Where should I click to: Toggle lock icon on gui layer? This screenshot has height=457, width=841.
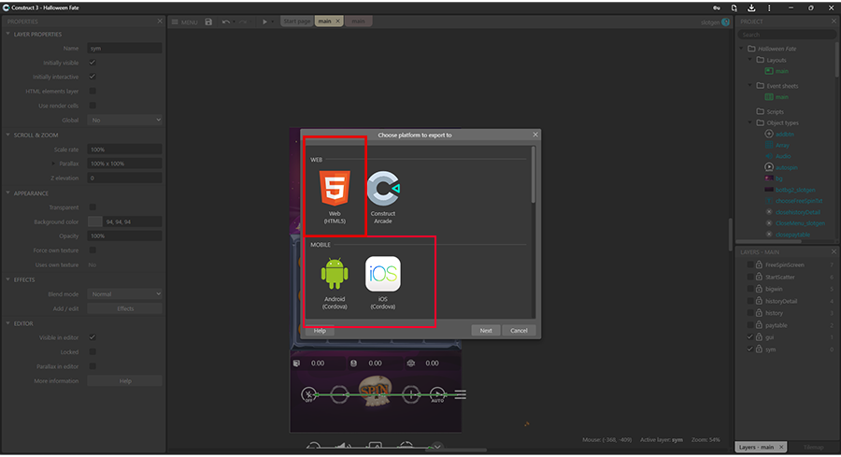tap(760, 336)
